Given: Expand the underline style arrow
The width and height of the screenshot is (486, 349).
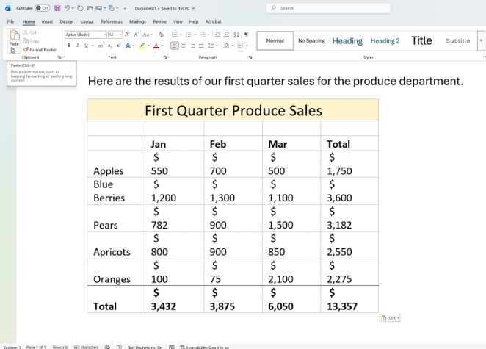Looking at the screenshot, I should click(x=93, y=46).
